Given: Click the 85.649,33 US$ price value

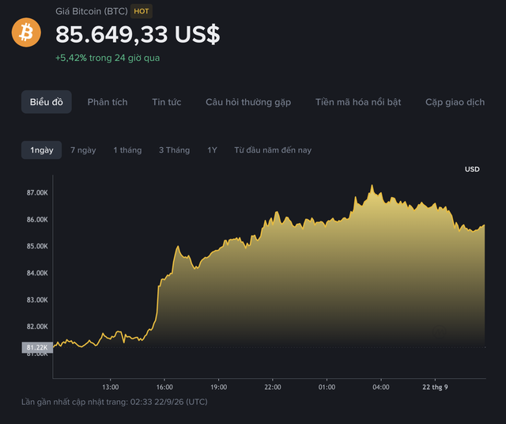Looking at the screenshot, I should point(138,34).
